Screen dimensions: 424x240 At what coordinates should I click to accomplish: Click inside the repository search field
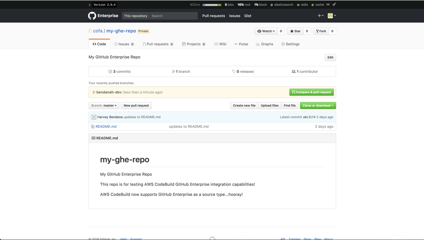(x=173, y=16)
